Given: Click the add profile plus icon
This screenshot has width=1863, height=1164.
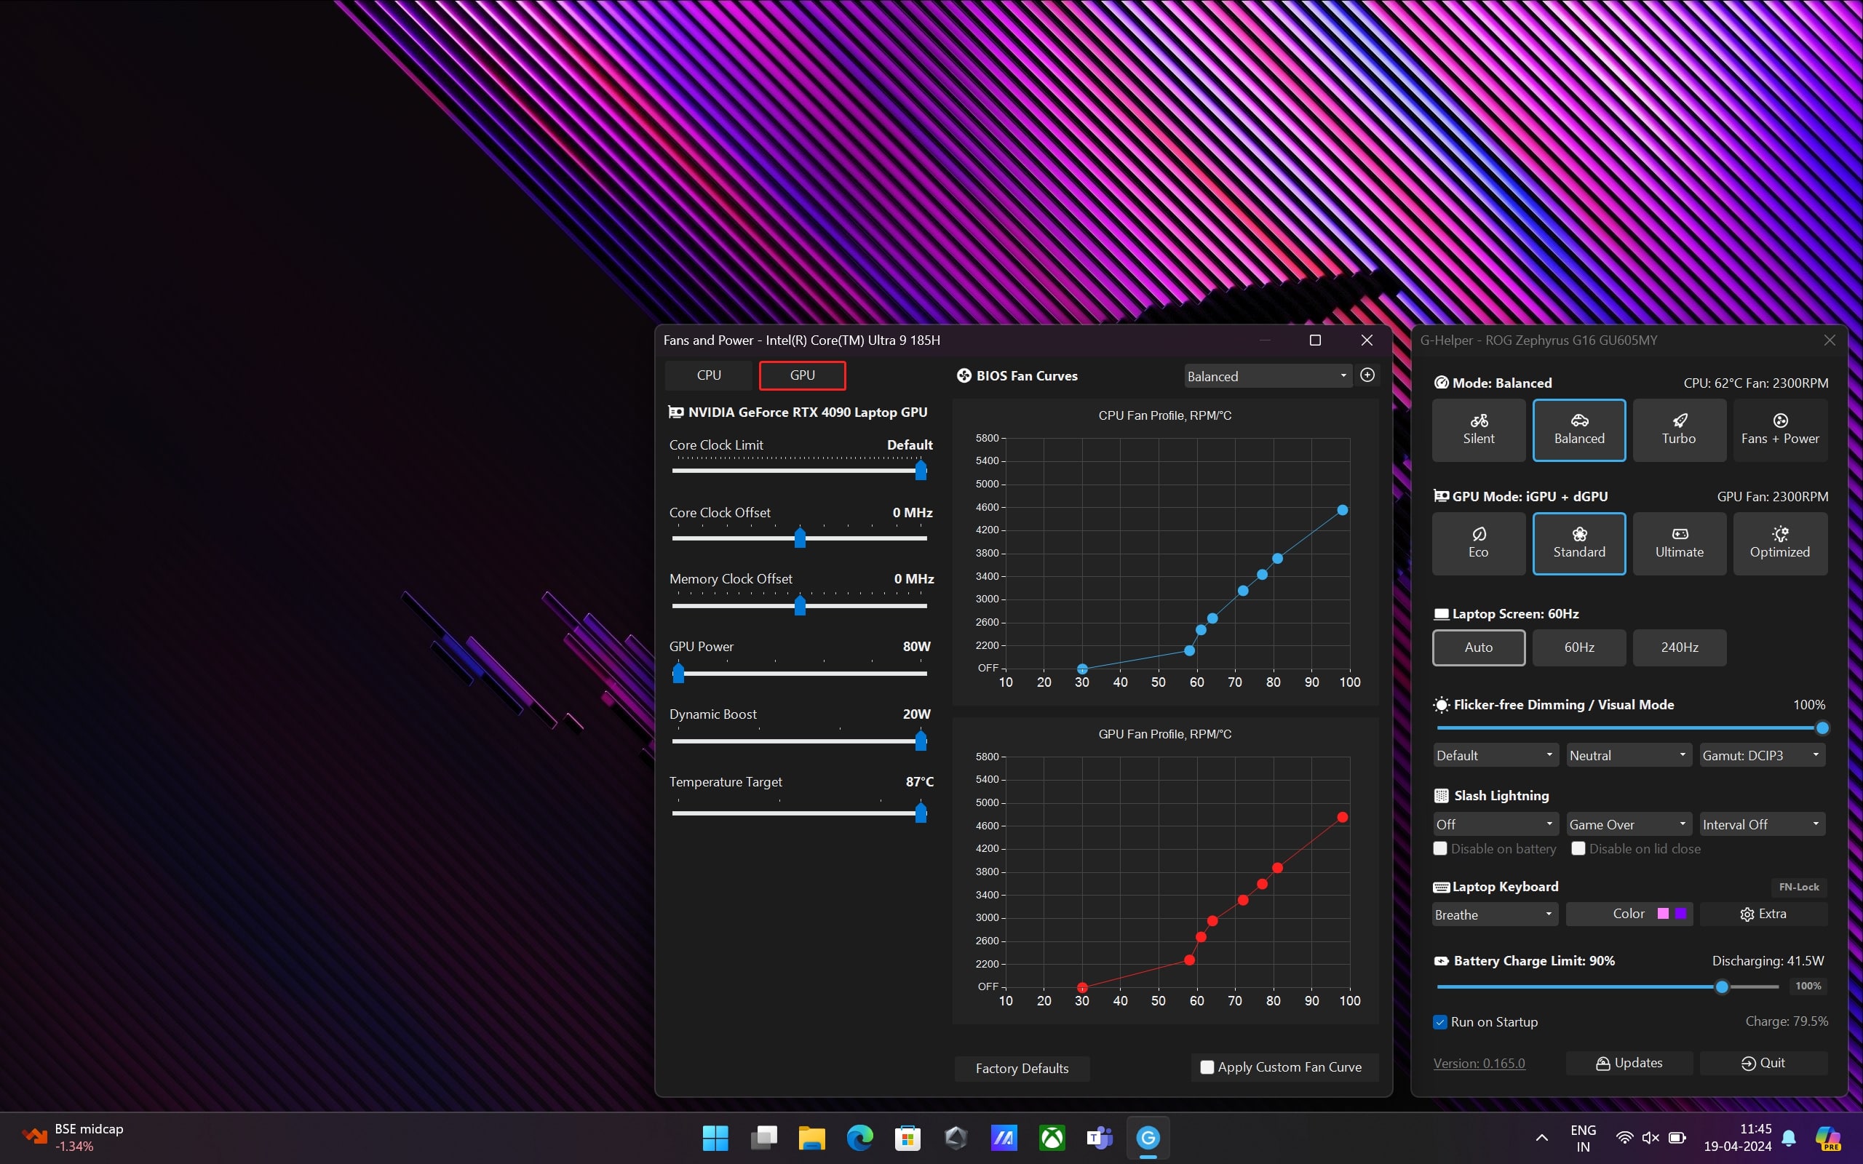Looking at the screenshot, I should point(1367,375).
